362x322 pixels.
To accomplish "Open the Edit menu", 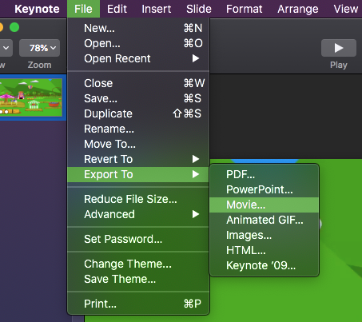I will (x=117, y=9).
